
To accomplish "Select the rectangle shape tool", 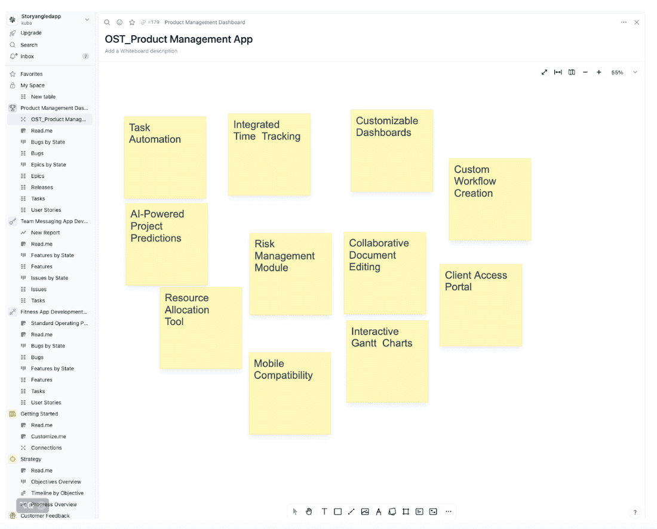I will tap(337, 512).
